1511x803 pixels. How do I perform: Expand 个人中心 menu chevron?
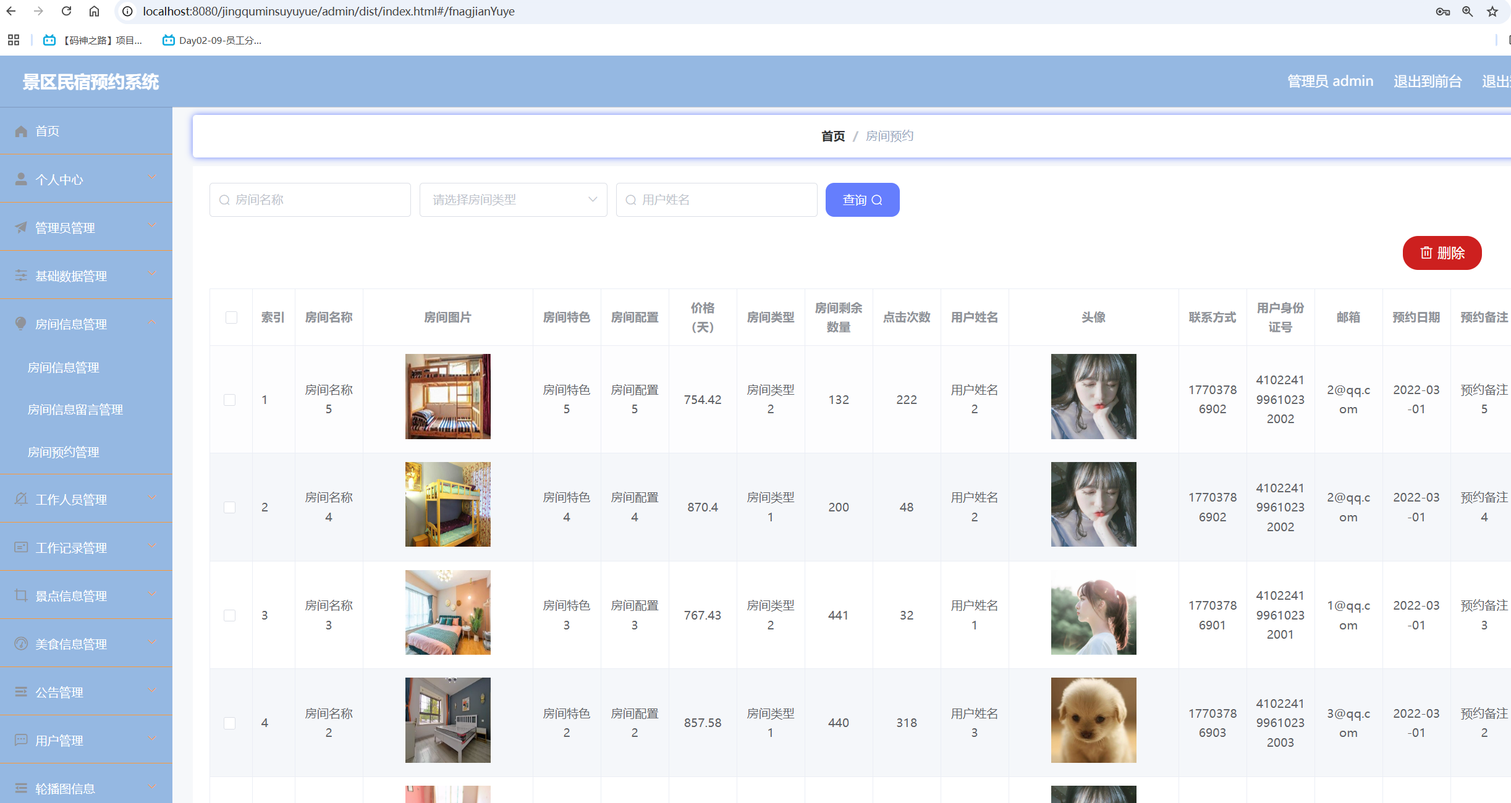tap(152, 178)
